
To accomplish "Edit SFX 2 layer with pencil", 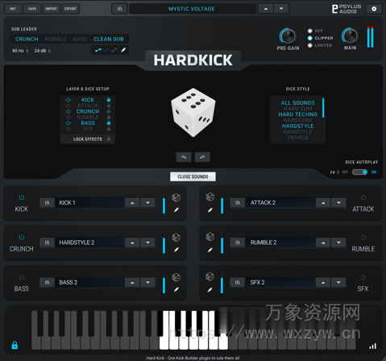I will (x=210, y=289).
